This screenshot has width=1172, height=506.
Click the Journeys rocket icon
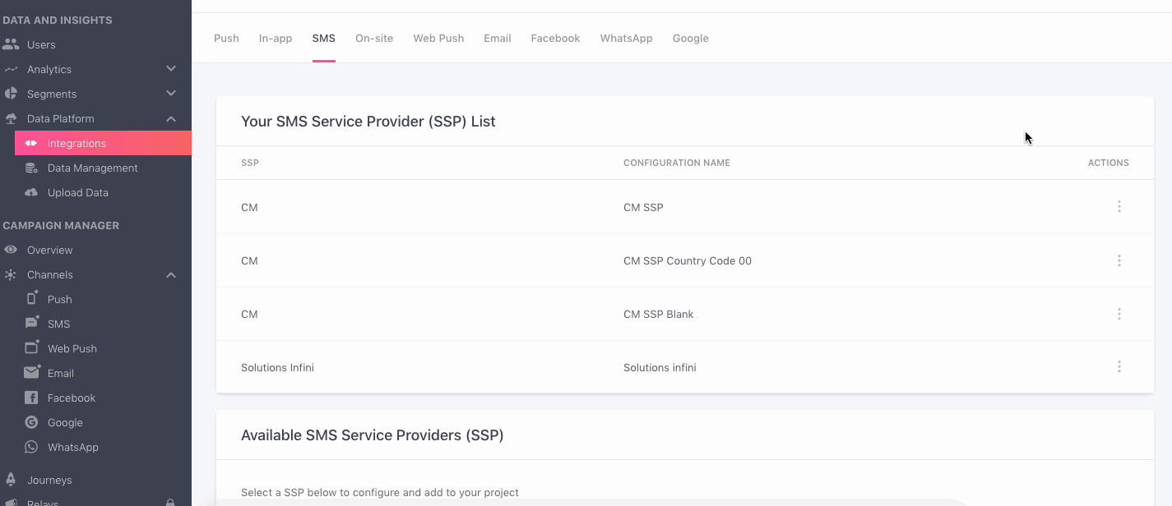coord(11,480)
